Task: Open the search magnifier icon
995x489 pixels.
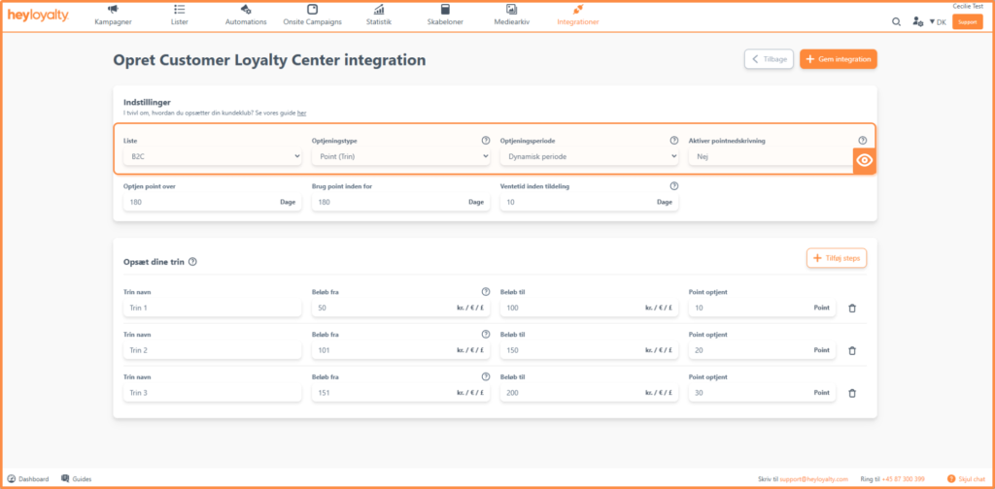Action: (896, 21)
